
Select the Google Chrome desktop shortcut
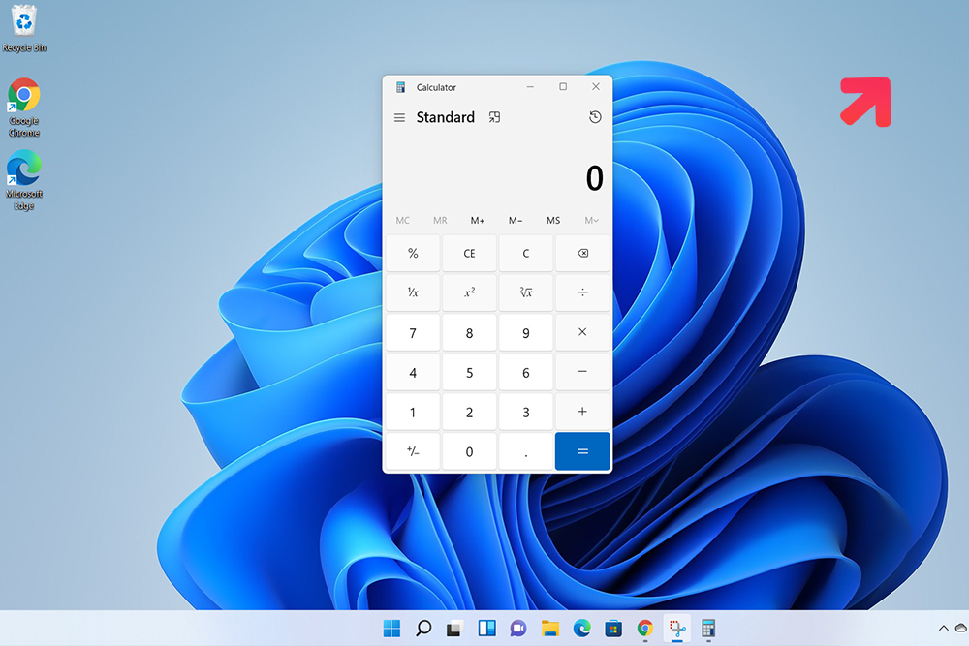pyautogui.click(x=24, y=108)
